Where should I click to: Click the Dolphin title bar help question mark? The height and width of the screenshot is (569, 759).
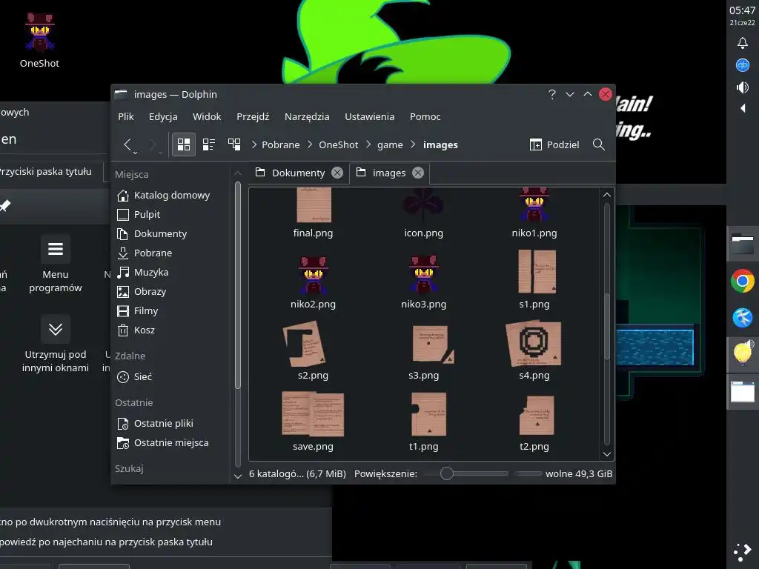[x=552, y=94]
